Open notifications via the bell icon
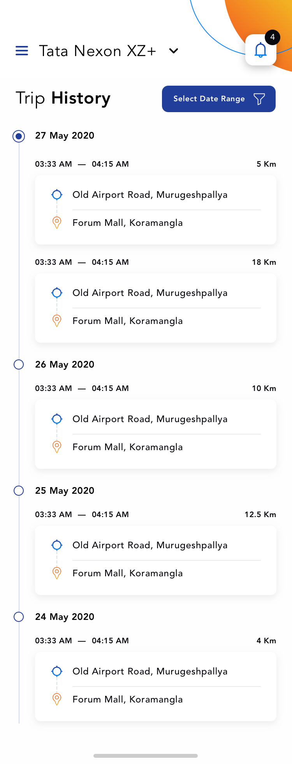 [x=260, y=50]
